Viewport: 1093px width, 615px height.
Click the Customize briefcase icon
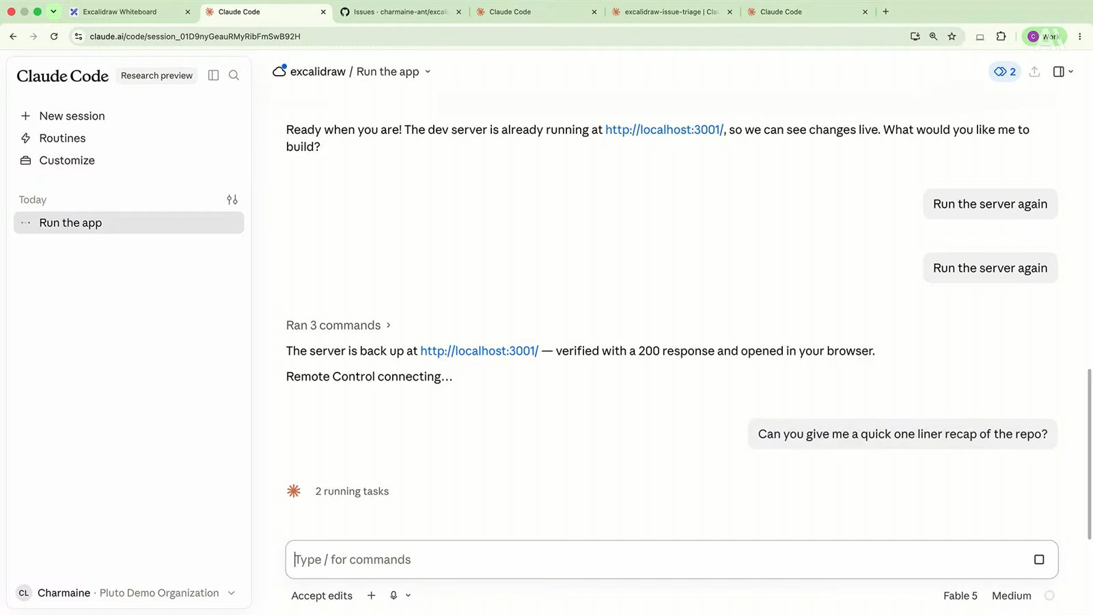pos(25,161)
